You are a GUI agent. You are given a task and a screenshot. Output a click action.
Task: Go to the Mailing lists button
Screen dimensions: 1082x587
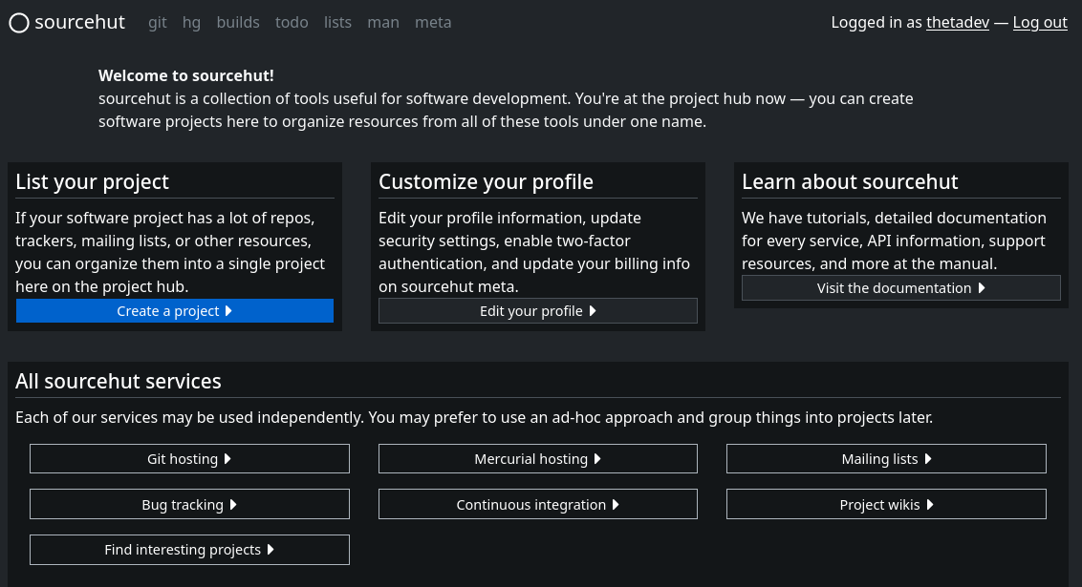[x=886, y=459]
